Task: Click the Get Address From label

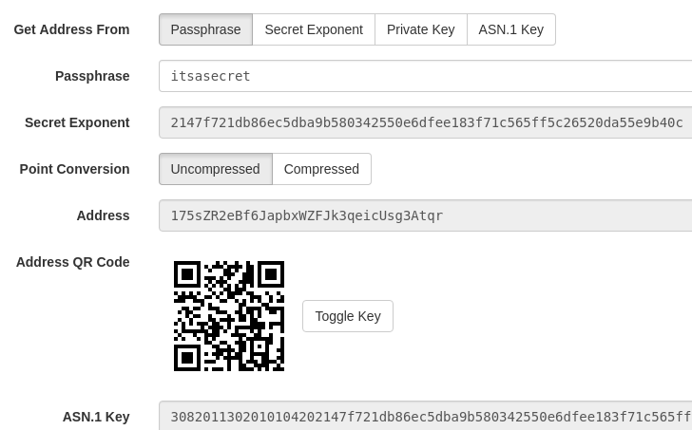Action: tap(71, 29)
